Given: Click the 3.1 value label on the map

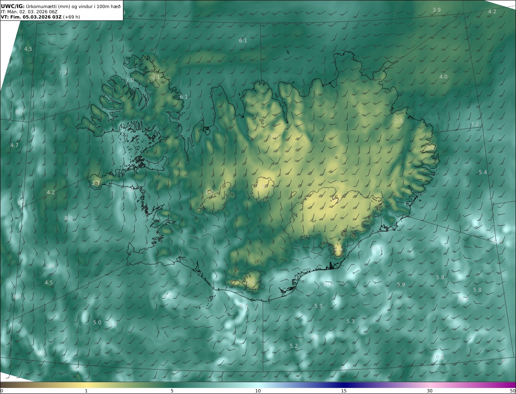Looking at the screenshot, I should pos(156,77).
